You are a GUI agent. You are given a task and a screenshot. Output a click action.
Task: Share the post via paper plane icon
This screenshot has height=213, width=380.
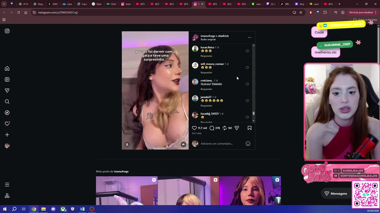click(237, 128)
